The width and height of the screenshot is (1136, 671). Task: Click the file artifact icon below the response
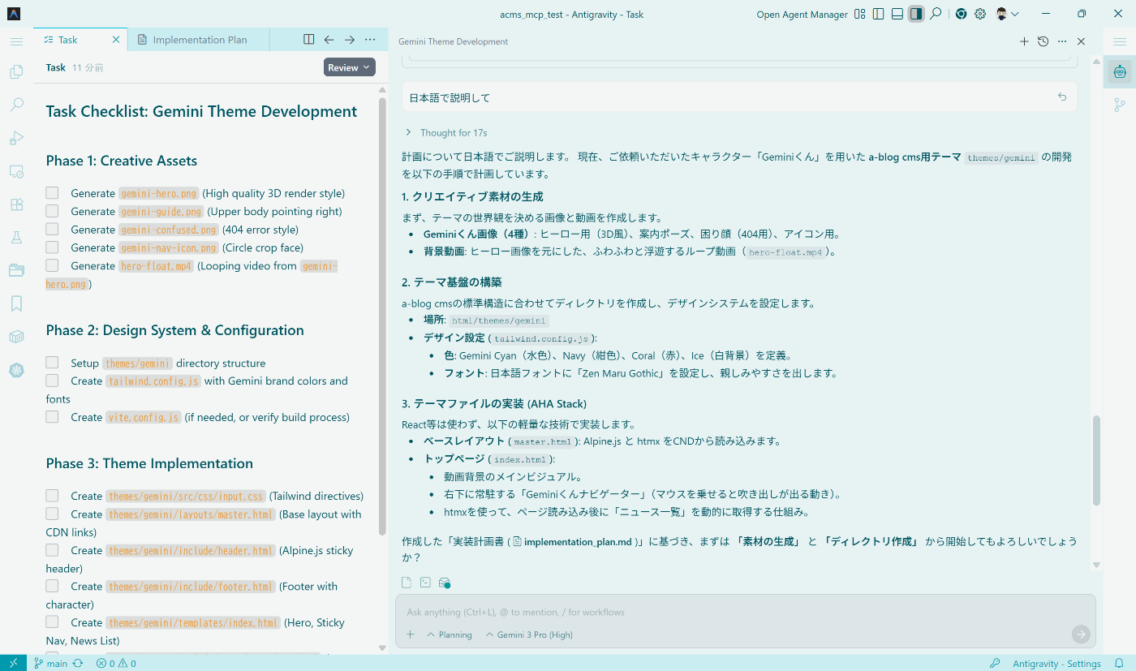(x=407, y=583)
